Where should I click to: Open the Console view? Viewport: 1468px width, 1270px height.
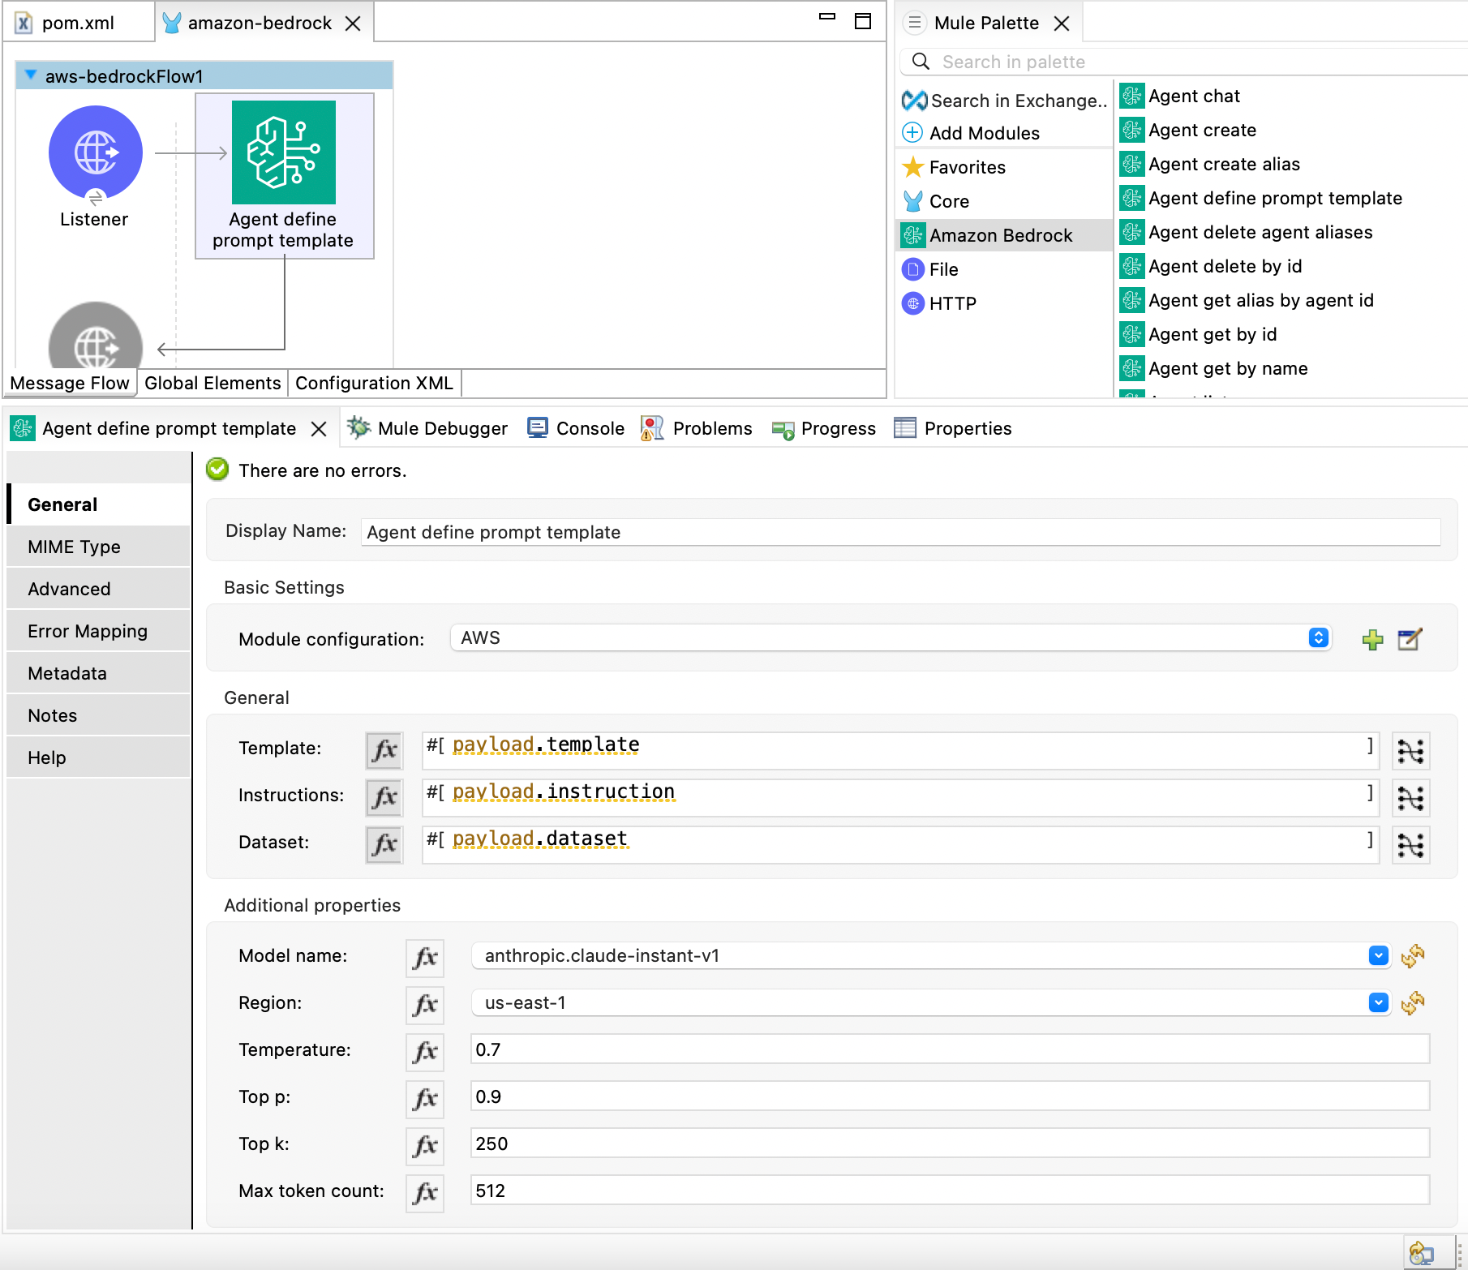coord(576,428)
